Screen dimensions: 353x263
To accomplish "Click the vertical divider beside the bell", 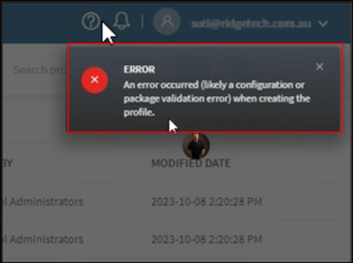I will click(142, 21).
